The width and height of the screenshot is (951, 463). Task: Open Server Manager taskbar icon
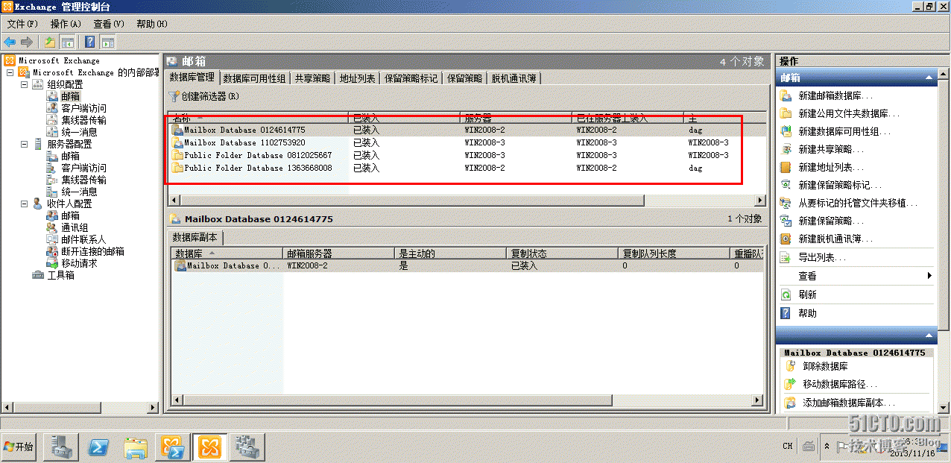(x=61, y=447)
